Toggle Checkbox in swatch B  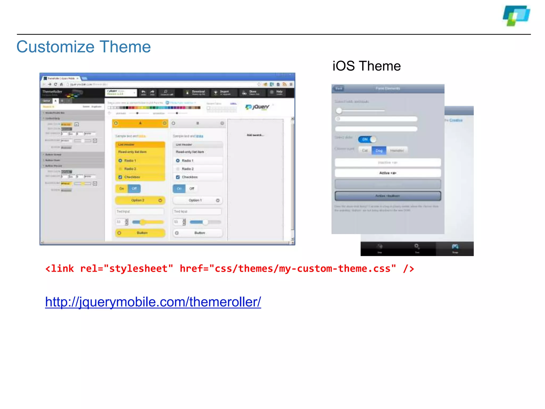[x=198, y=177]
